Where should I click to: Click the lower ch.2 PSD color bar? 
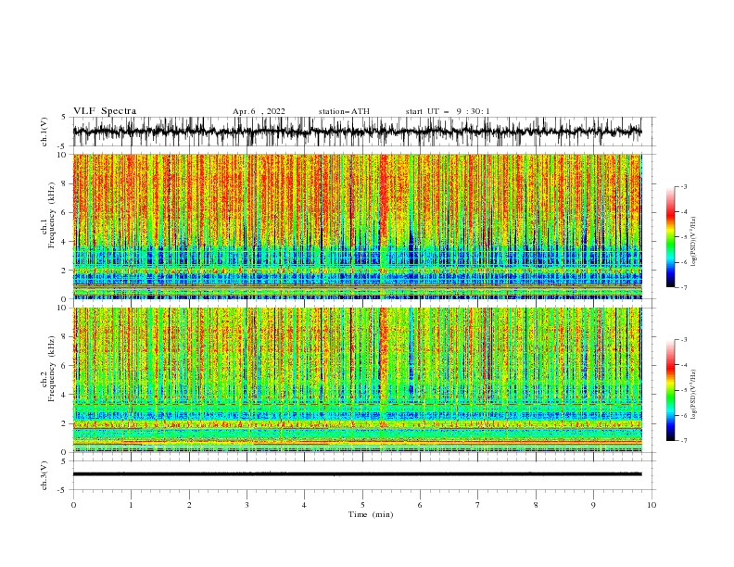tap(671, 390)
